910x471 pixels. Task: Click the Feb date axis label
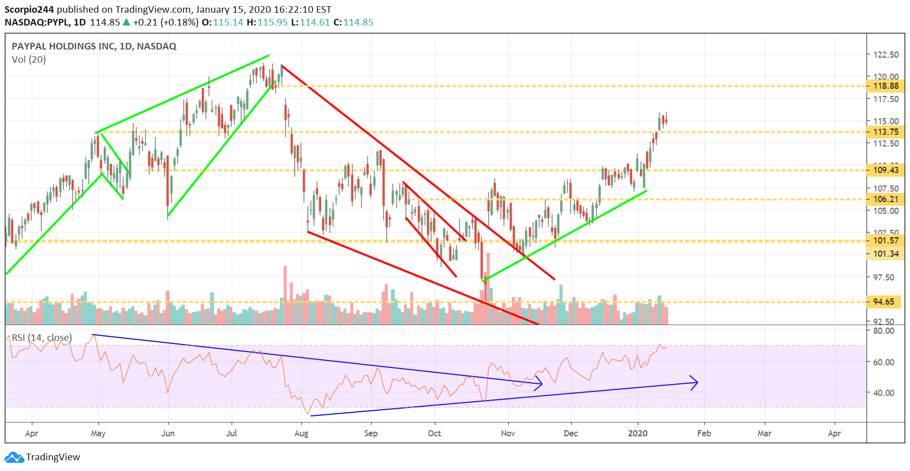point(704,433)
